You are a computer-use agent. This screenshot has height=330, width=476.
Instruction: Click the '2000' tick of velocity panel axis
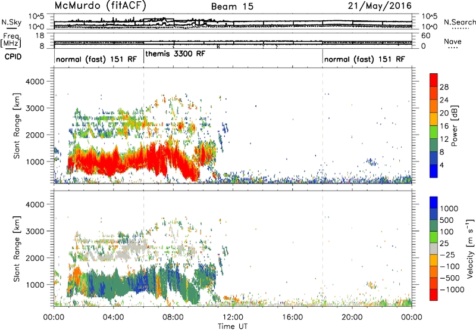coord(35,258)
